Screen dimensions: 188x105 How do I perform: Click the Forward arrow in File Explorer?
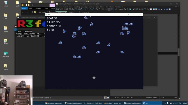pyautogui.click(x=27, y=12)
